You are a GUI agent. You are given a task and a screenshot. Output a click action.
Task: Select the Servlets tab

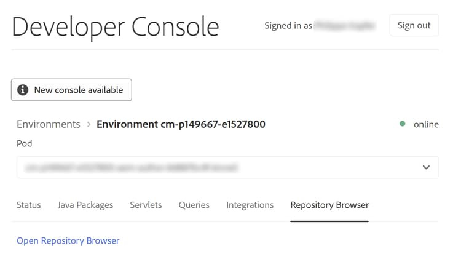(146, 205)
